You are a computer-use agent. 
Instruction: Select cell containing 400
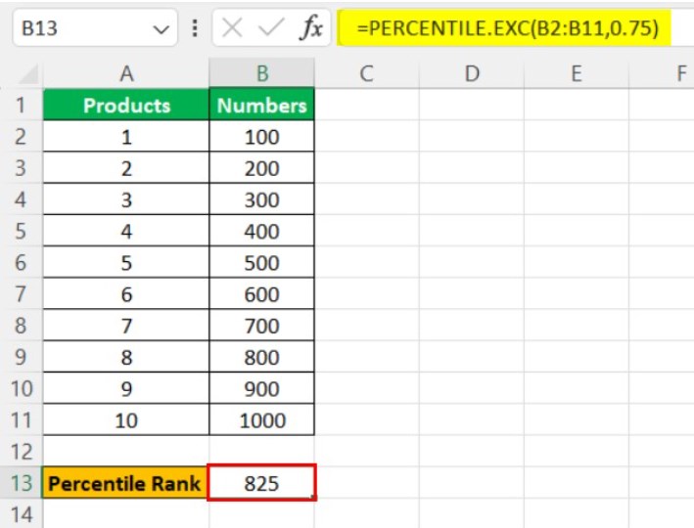pos(261,231)
